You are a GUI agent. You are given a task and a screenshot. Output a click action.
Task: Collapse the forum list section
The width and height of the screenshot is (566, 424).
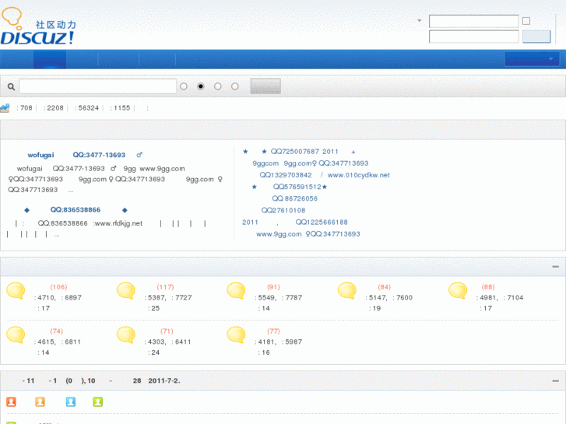[555, 267]
